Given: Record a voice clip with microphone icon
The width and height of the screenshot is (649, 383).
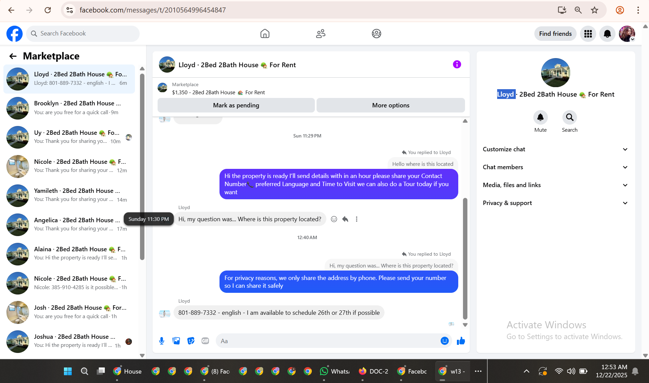Looking at the screenshot, I should coord(162,341).
